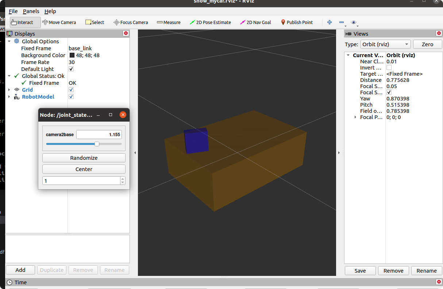Click the camera2base value field
This screenshot has width=443, height=289.
click(99, 135)
